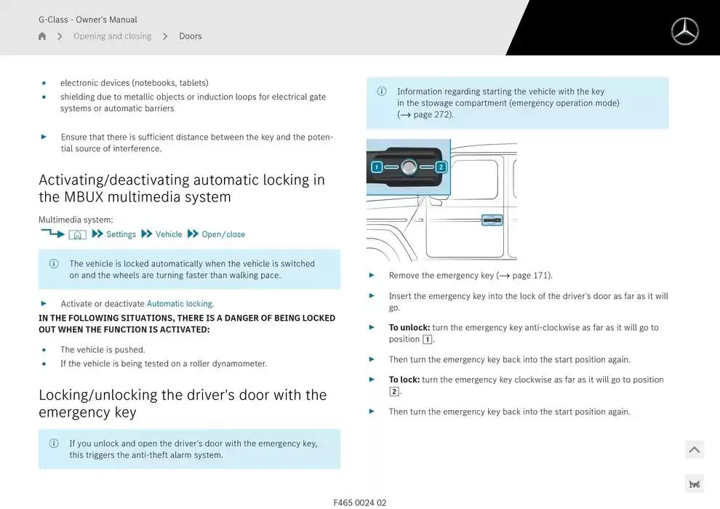Click the house icon in the multimedia path
The image size is (720, 509).
pos(77,234)
